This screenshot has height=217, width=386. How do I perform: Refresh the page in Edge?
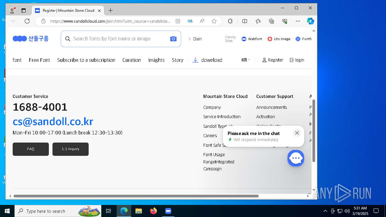(27, 21)
